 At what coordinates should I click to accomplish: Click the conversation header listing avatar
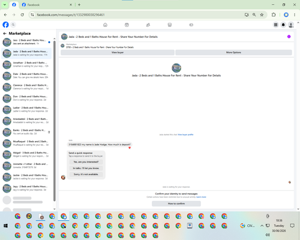click(x=64, y=37)
